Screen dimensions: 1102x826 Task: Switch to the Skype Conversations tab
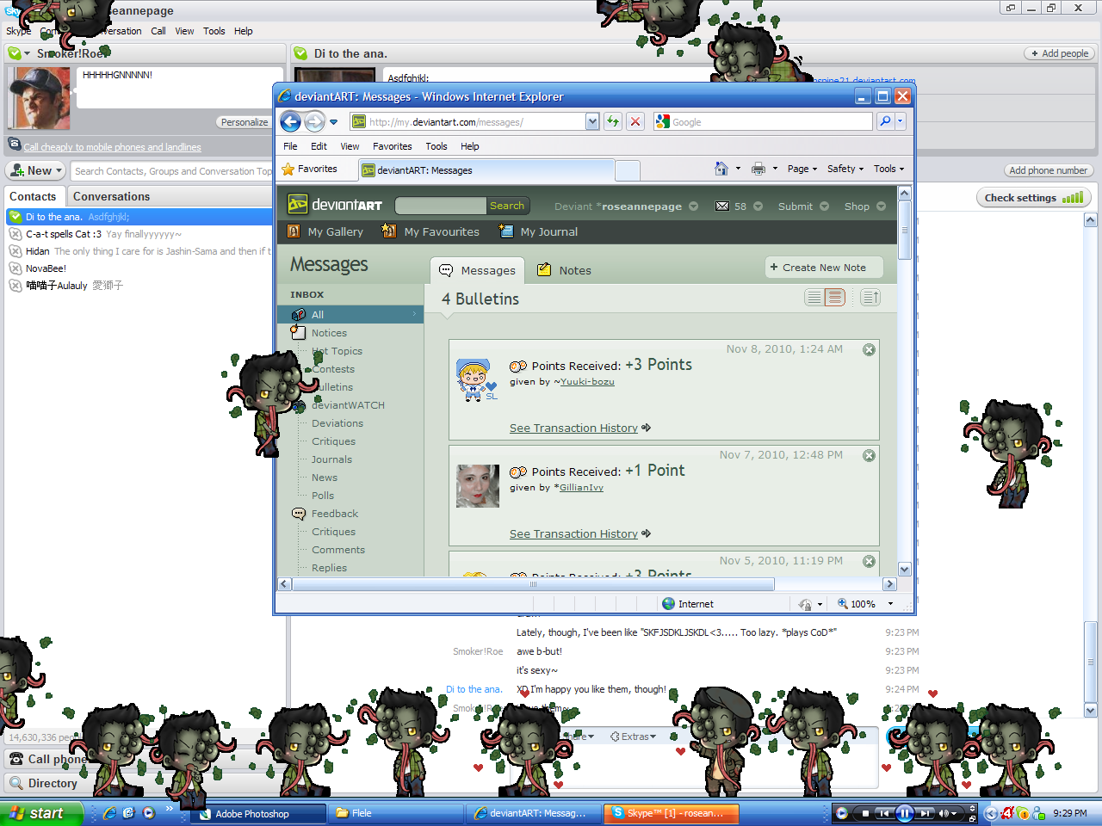(111, 196)
